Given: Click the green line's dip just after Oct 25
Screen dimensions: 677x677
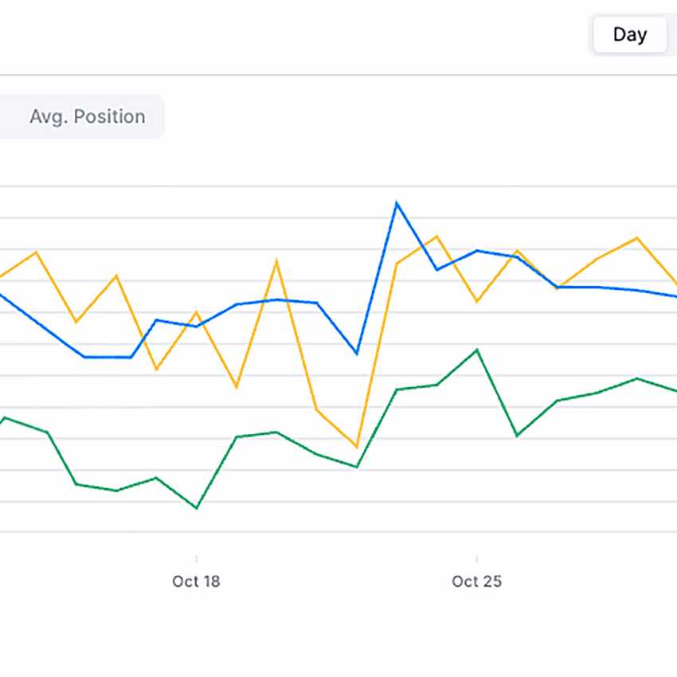Looking at the screenshot, I should 517,436.
